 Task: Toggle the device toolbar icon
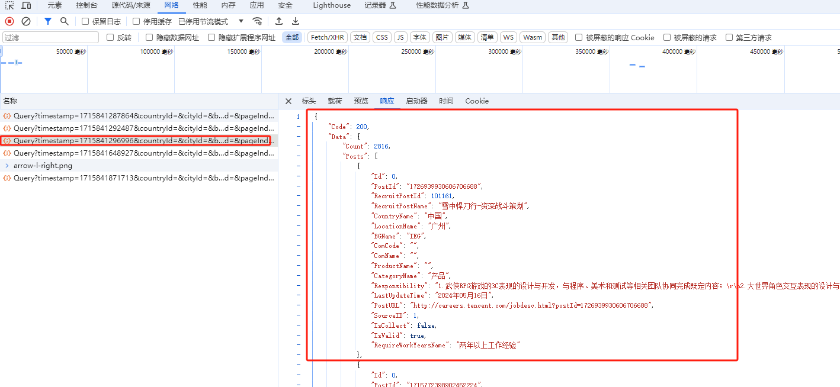pyautogui.click(x=26, y=5)
